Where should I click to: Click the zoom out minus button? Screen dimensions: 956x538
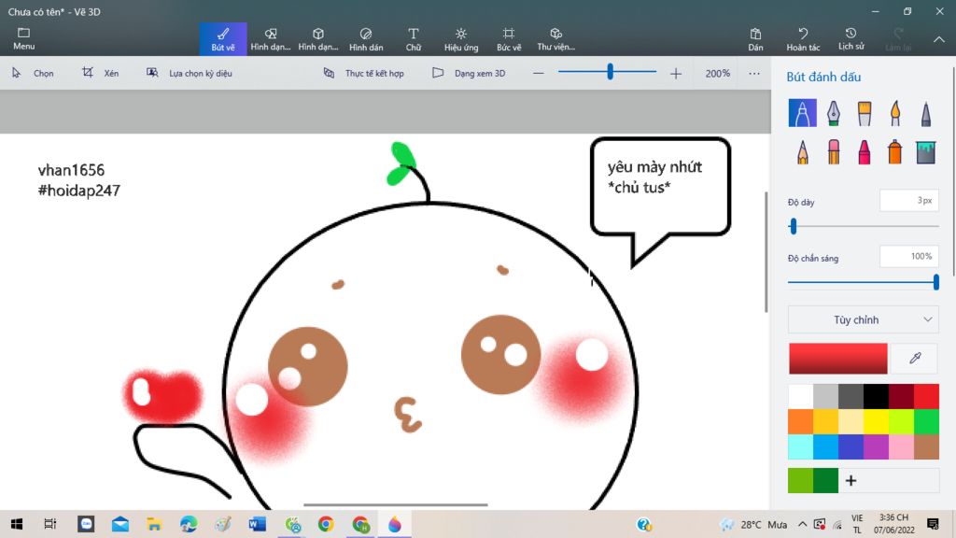[538, 73]
